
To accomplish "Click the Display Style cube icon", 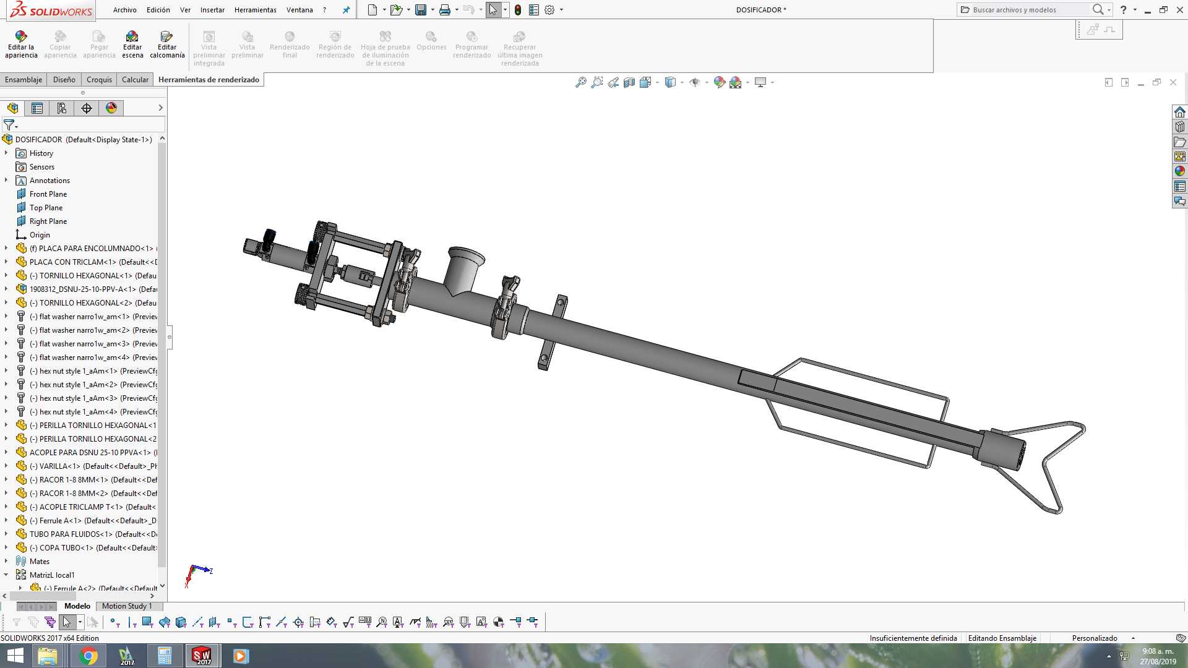I will 670,82.
